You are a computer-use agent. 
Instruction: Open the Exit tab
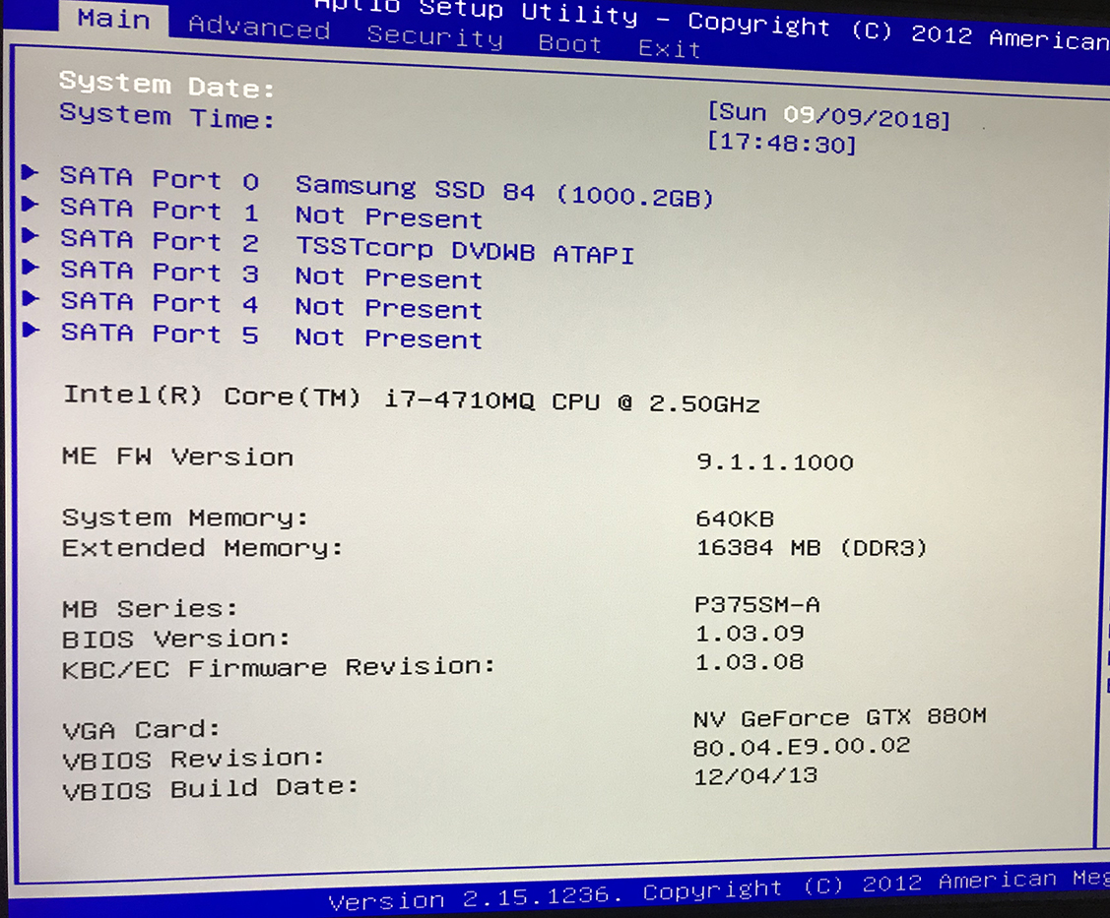(x=669, y=49)
